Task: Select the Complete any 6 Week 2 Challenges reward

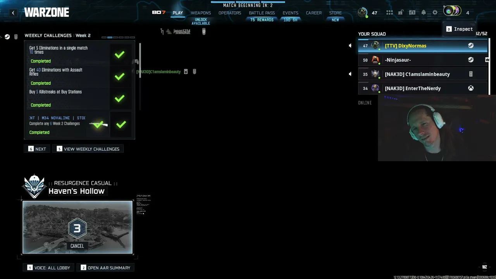Action: [x=79, y=124]
